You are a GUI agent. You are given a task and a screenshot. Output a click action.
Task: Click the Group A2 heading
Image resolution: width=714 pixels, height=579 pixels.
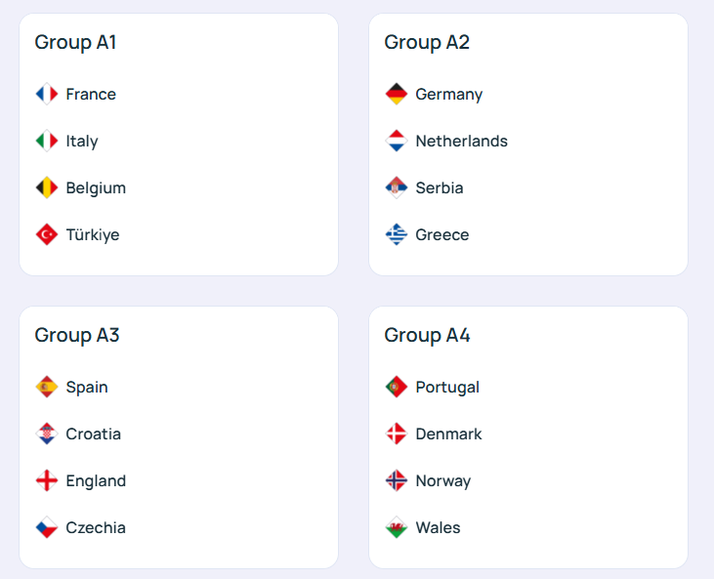click(427, 42)
